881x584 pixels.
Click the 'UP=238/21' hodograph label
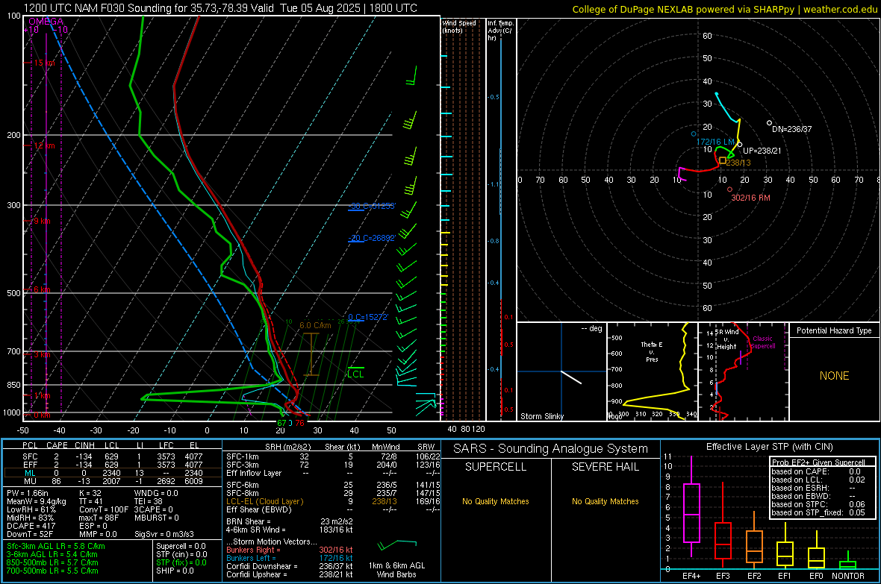pyautogui.click(x=762, y=151)
